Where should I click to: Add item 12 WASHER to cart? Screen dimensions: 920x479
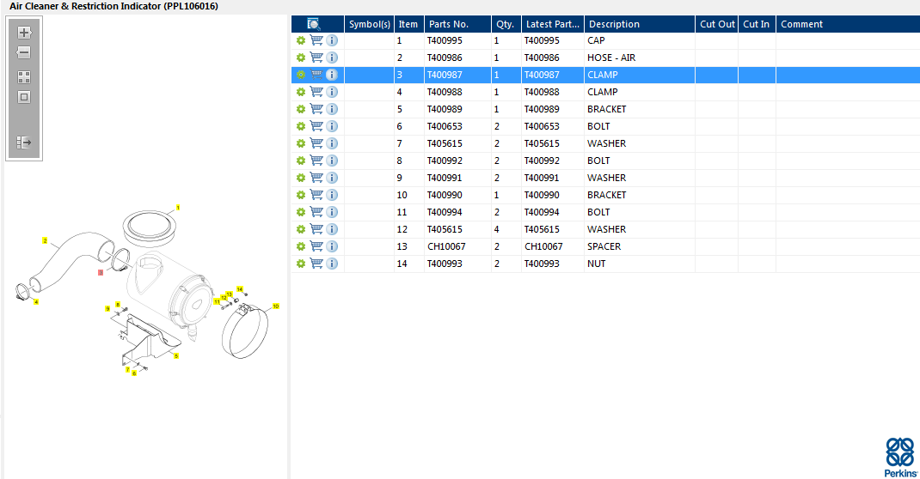click(x=316, y=229)
